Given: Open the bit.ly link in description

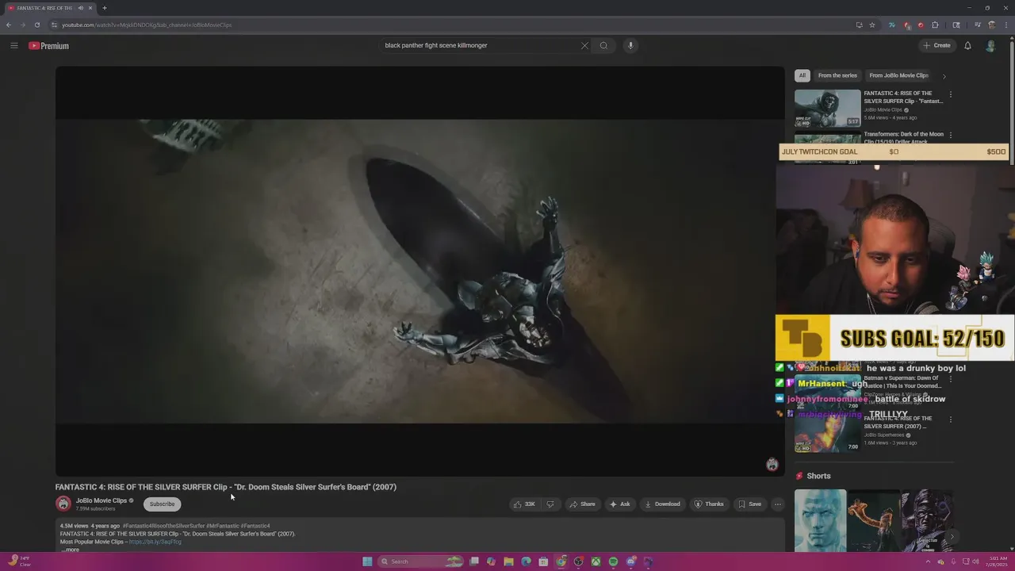Looking at the screenshot, I should (x=155, y=542).
